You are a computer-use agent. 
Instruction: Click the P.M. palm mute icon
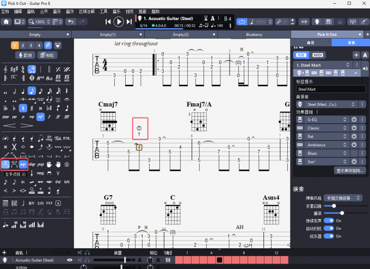pos(67,138)
